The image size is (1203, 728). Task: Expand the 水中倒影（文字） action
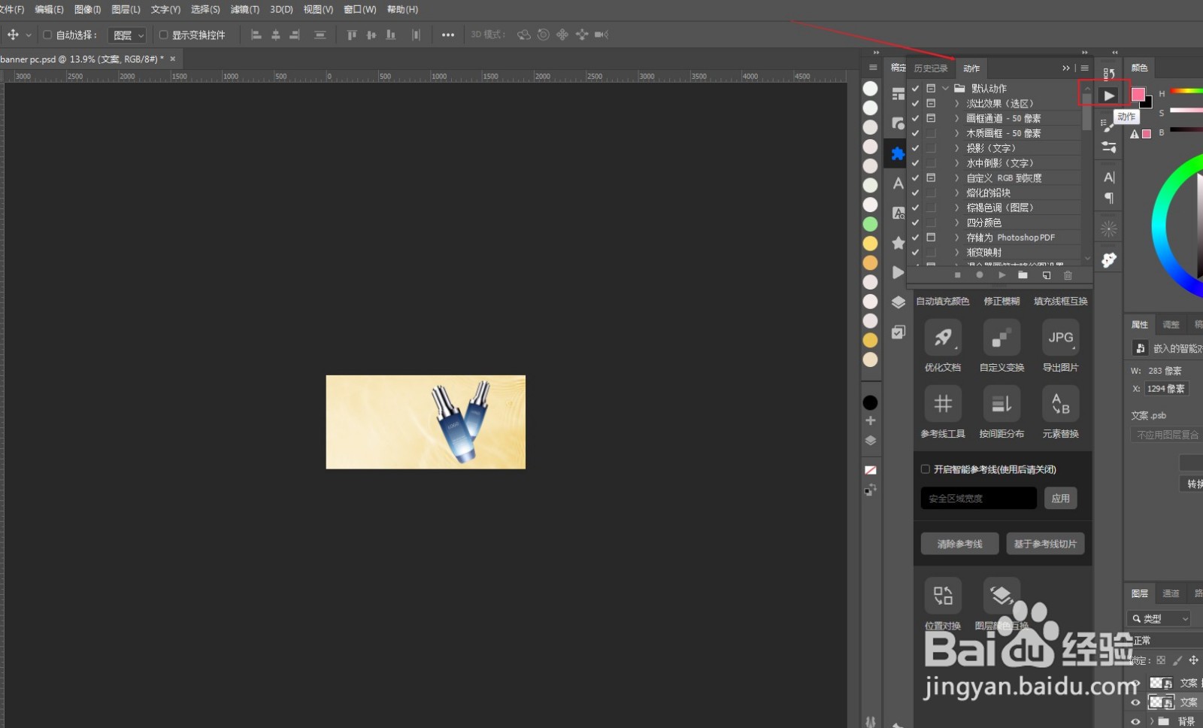[956, 163]
